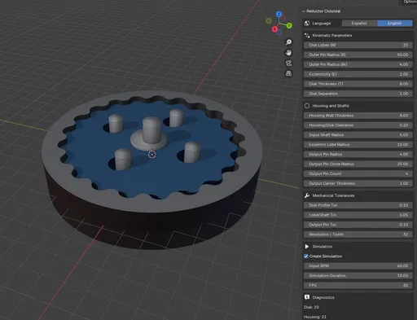Select the hand pan view icon

pos(288,53)
